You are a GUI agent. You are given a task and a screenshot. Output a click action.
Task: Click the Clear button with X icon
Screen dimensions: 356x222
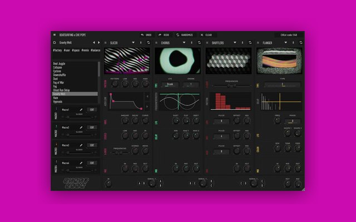(x=206, y=35)
